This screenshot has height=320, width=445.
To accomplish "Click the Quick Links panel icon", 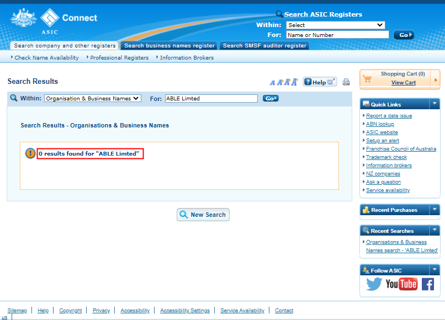I will [366, 104].
